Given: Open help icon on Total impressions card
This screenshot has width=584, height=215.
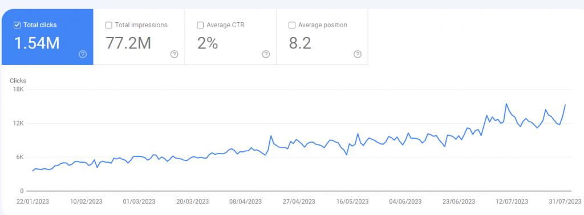Looking at the screenshot, I should click(175, 54).
